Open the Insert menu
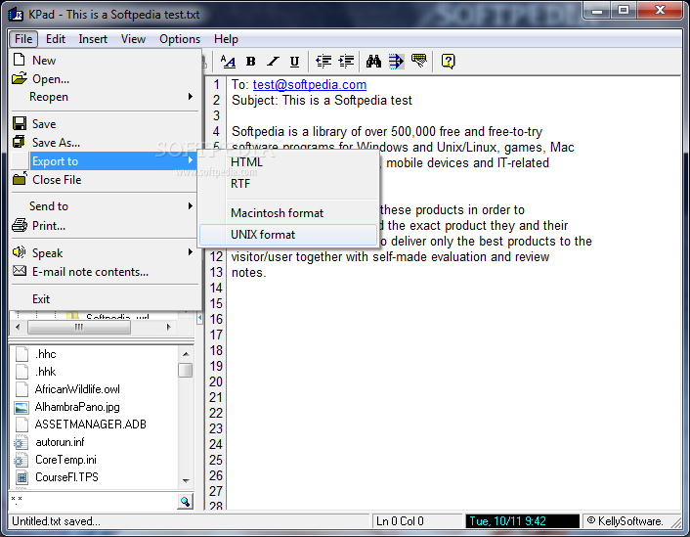The height and width of the screenshot is (537, 690). click(93, 39)
